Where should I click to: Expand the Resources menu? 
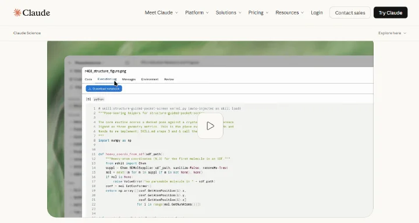(x=289, y=13)
